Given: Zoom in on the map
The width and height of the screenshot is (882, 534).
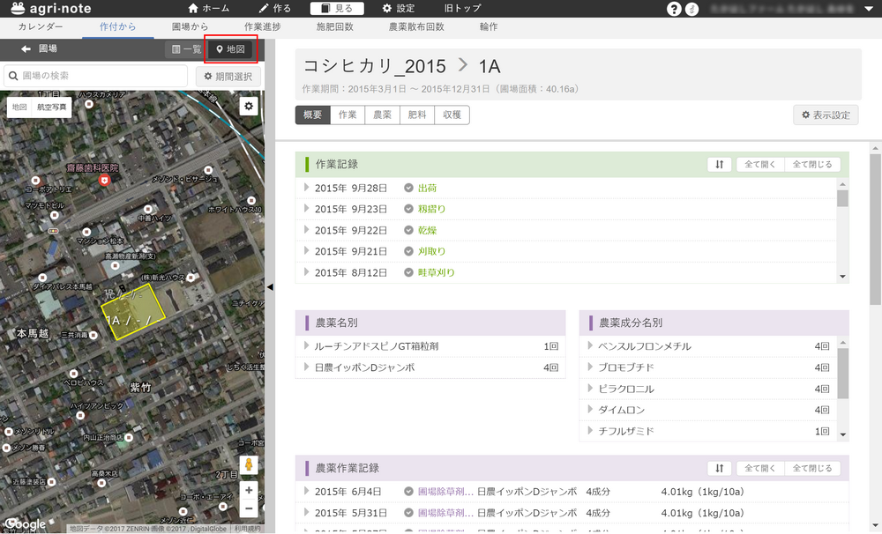Looking at the screenshot, I should (249, 490).
